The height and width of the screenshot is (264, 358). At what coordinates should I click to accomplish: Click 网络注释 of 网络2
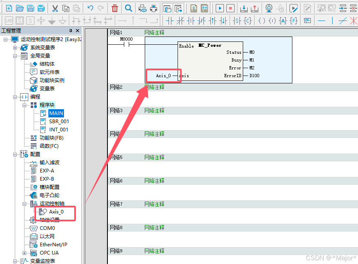point(154,87)
